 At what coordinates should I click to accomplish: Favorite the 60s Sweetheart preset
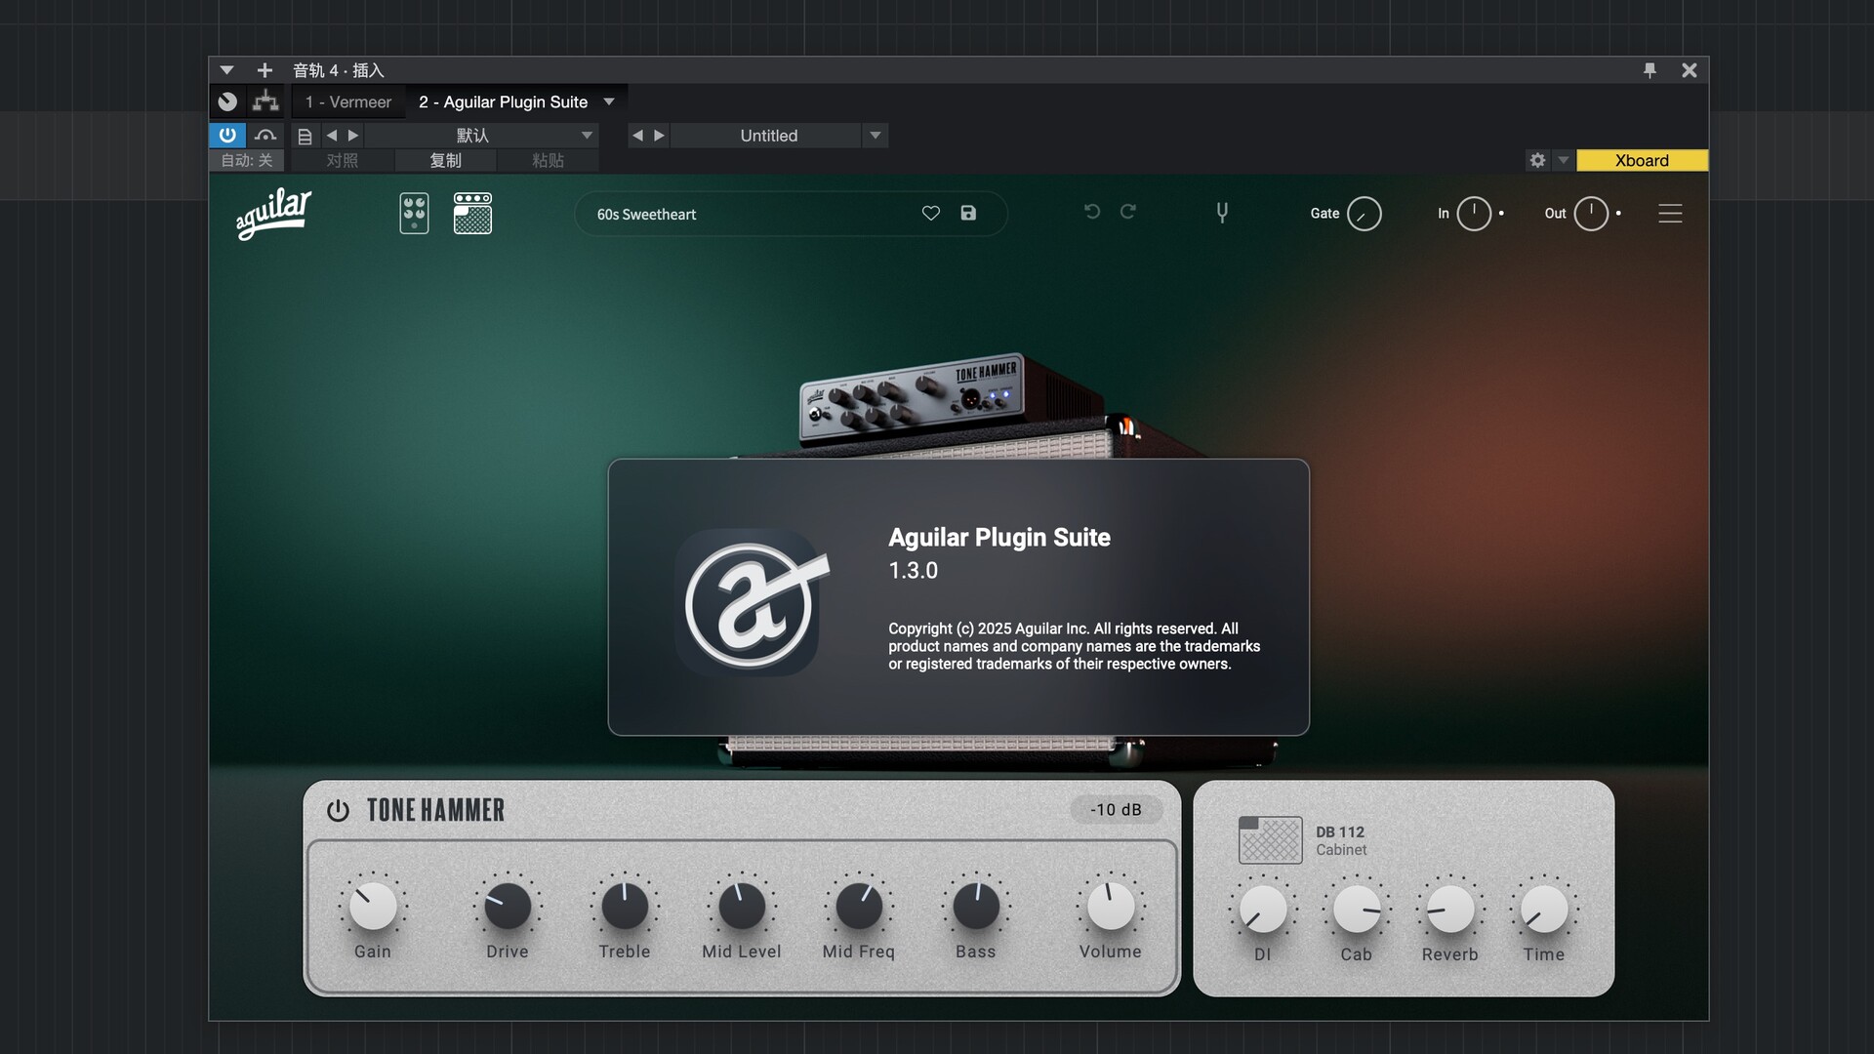(x=930, y=214)
